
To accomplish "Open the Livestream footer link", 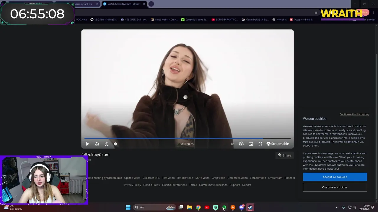I will pos(275,178).
